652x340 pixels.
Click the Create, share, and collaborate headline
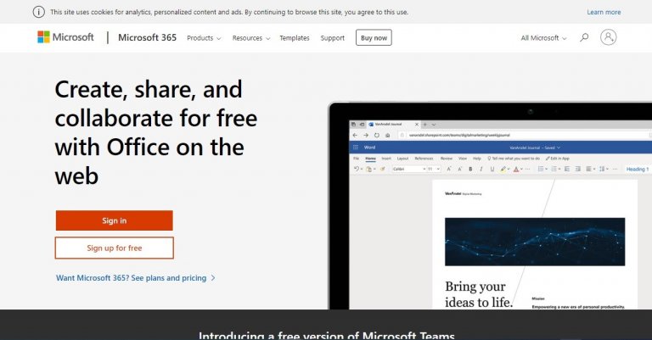[156, 132]
